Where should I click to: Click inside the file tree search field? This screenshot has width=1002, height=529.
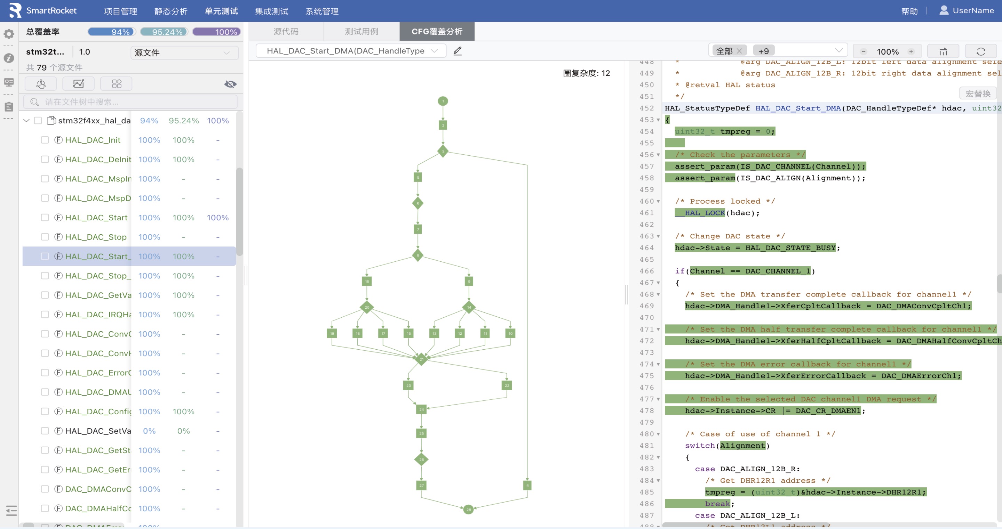click(x=132, y=102)
